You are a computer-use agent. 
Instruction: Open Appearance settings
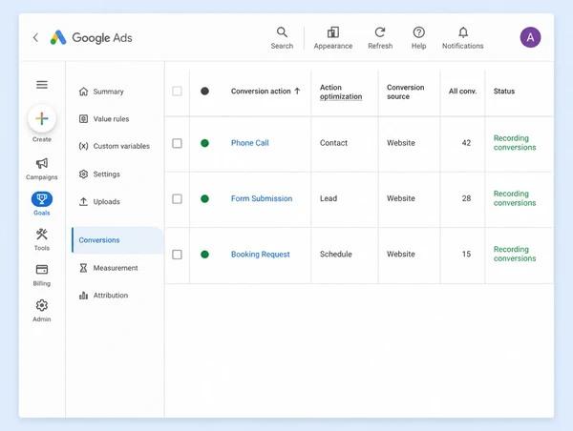tap(333, 38)
